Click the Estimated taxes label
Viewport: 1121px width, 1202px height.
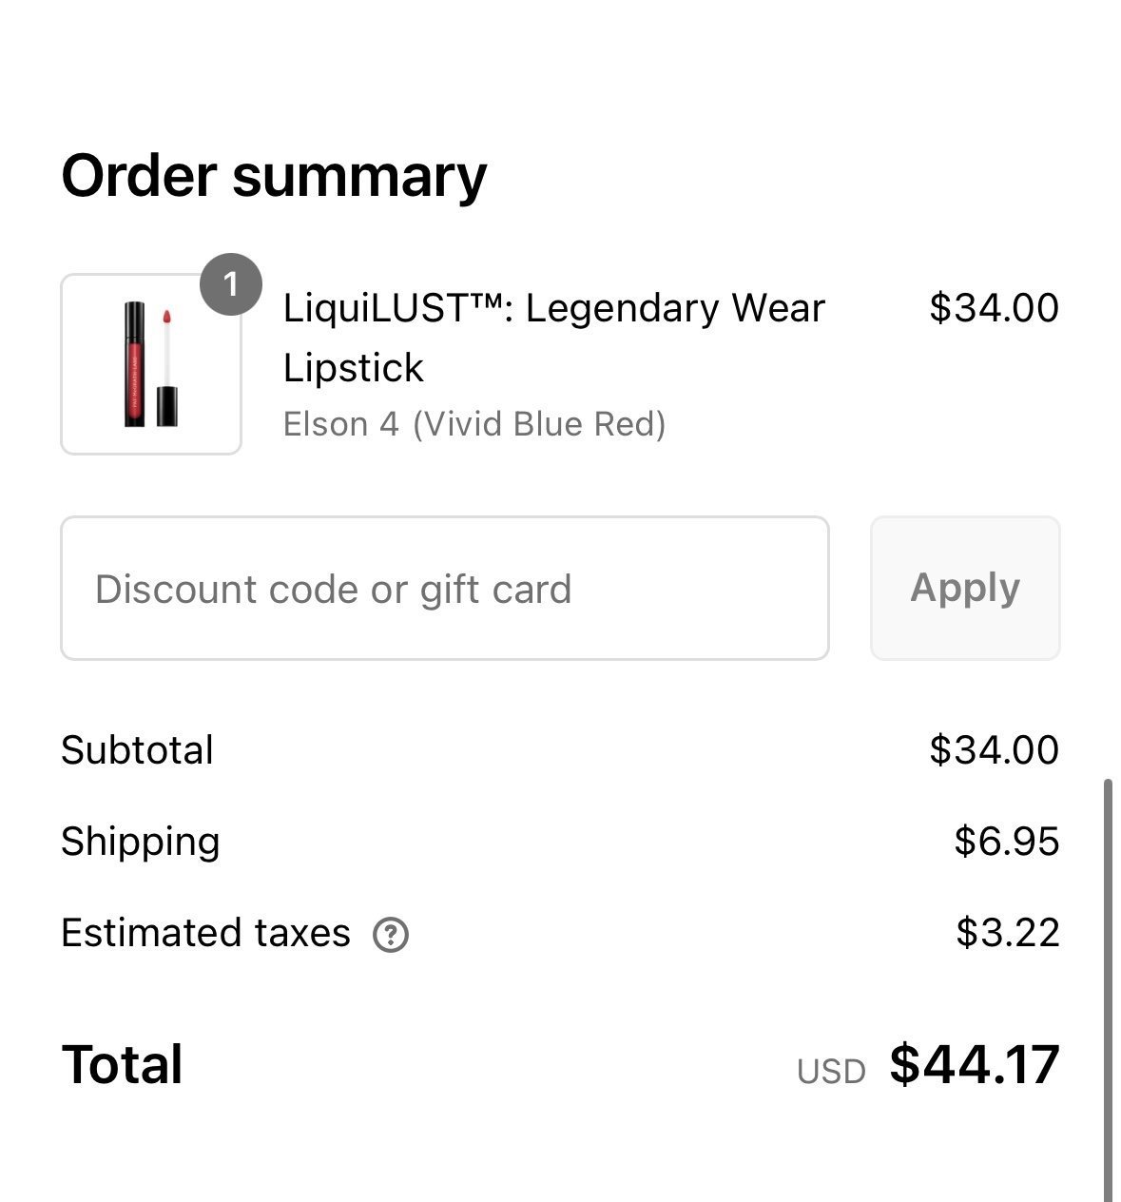click(206, 933)
